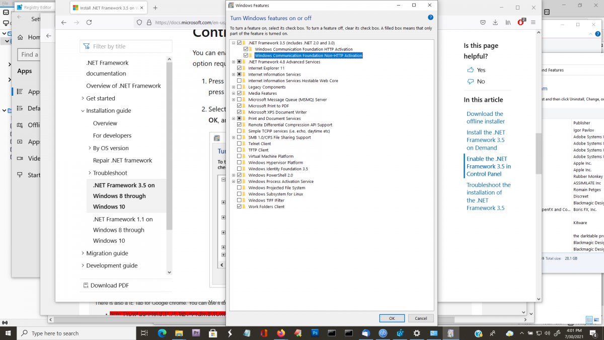604x340 pixels.
Task: Check Windows Subsystem for Linux
Action: click(240, 193)
